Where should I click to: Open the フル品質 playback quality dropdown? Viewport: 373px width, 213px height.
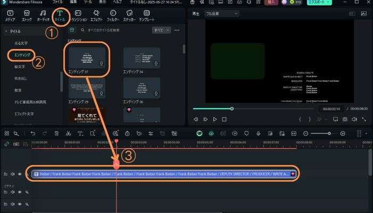(x=222, y=14)
